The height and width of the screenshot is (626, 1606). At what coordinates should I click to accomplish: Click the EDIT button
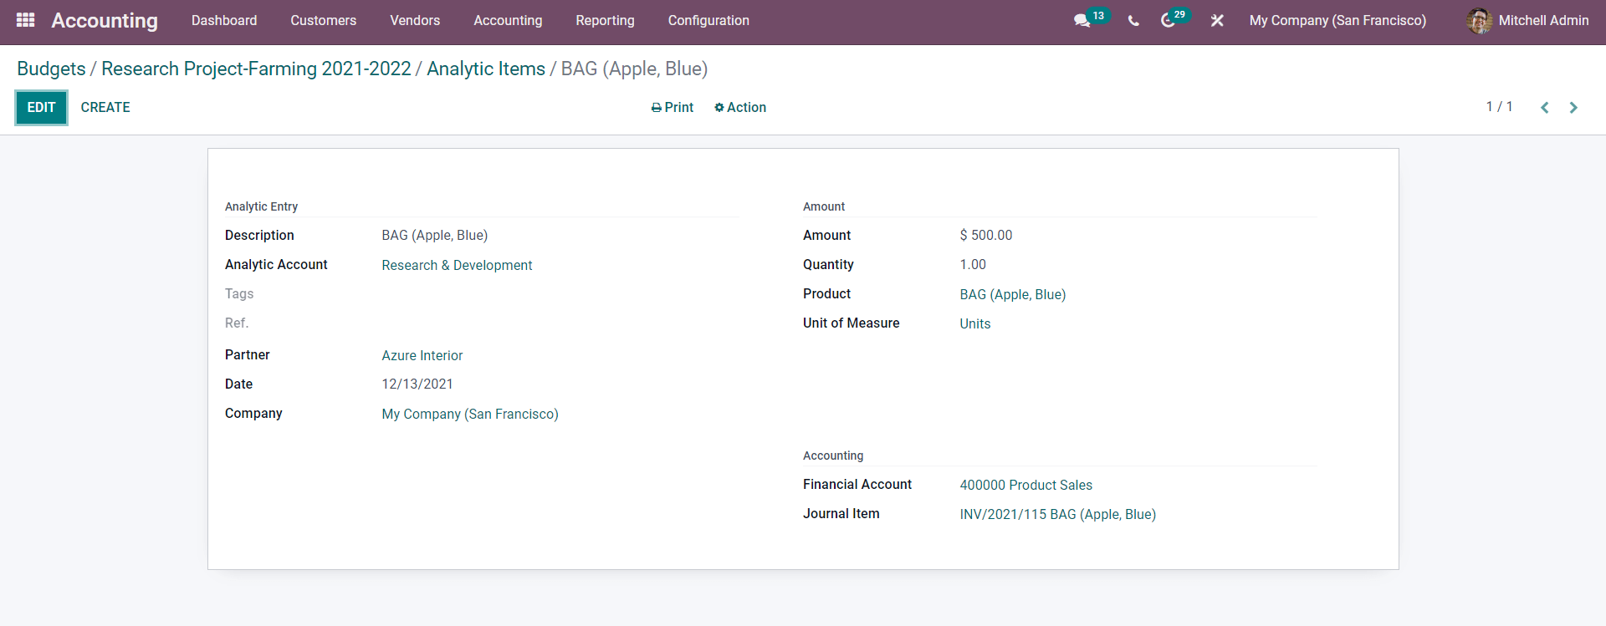[41, 107]
